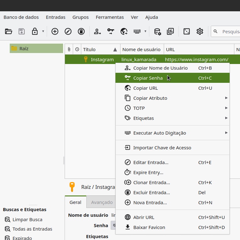The height and width of the screenshot is (240, 240).
Task: Choose Baixar Favicon from context menu
Action: coord(173,227)
